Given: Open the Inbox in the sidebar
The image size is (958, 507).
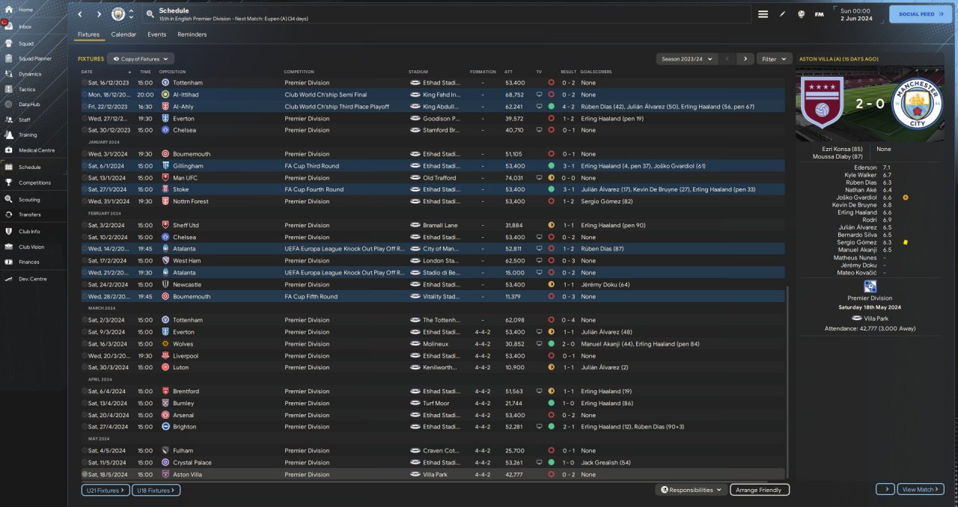Looking at the screenshot, I should point(25,26).
